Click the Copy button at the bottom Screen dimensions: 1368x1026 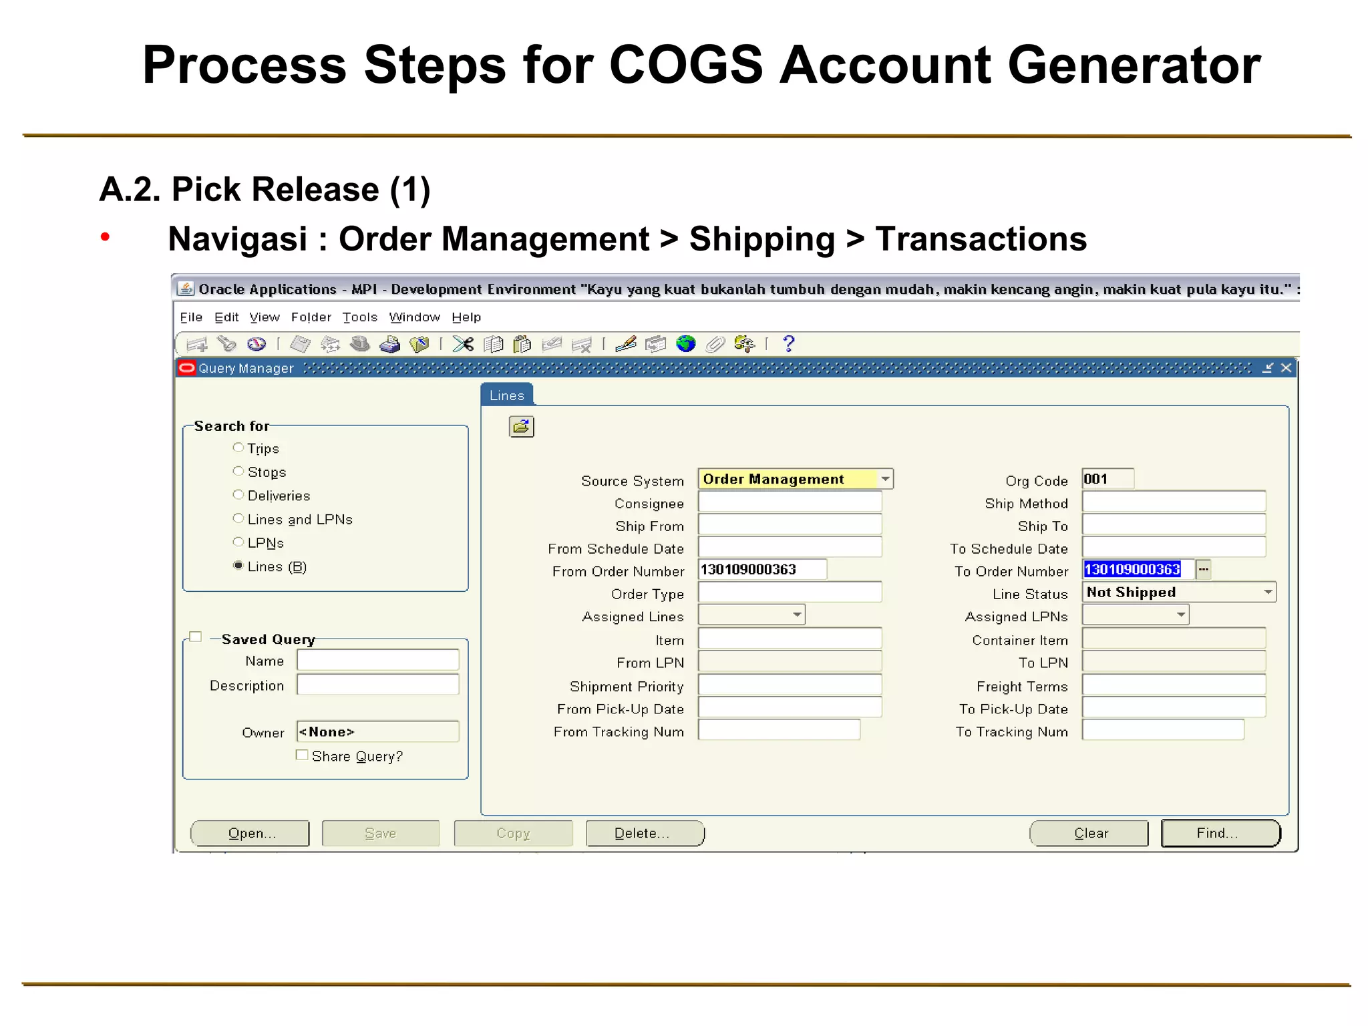point(513,833)
